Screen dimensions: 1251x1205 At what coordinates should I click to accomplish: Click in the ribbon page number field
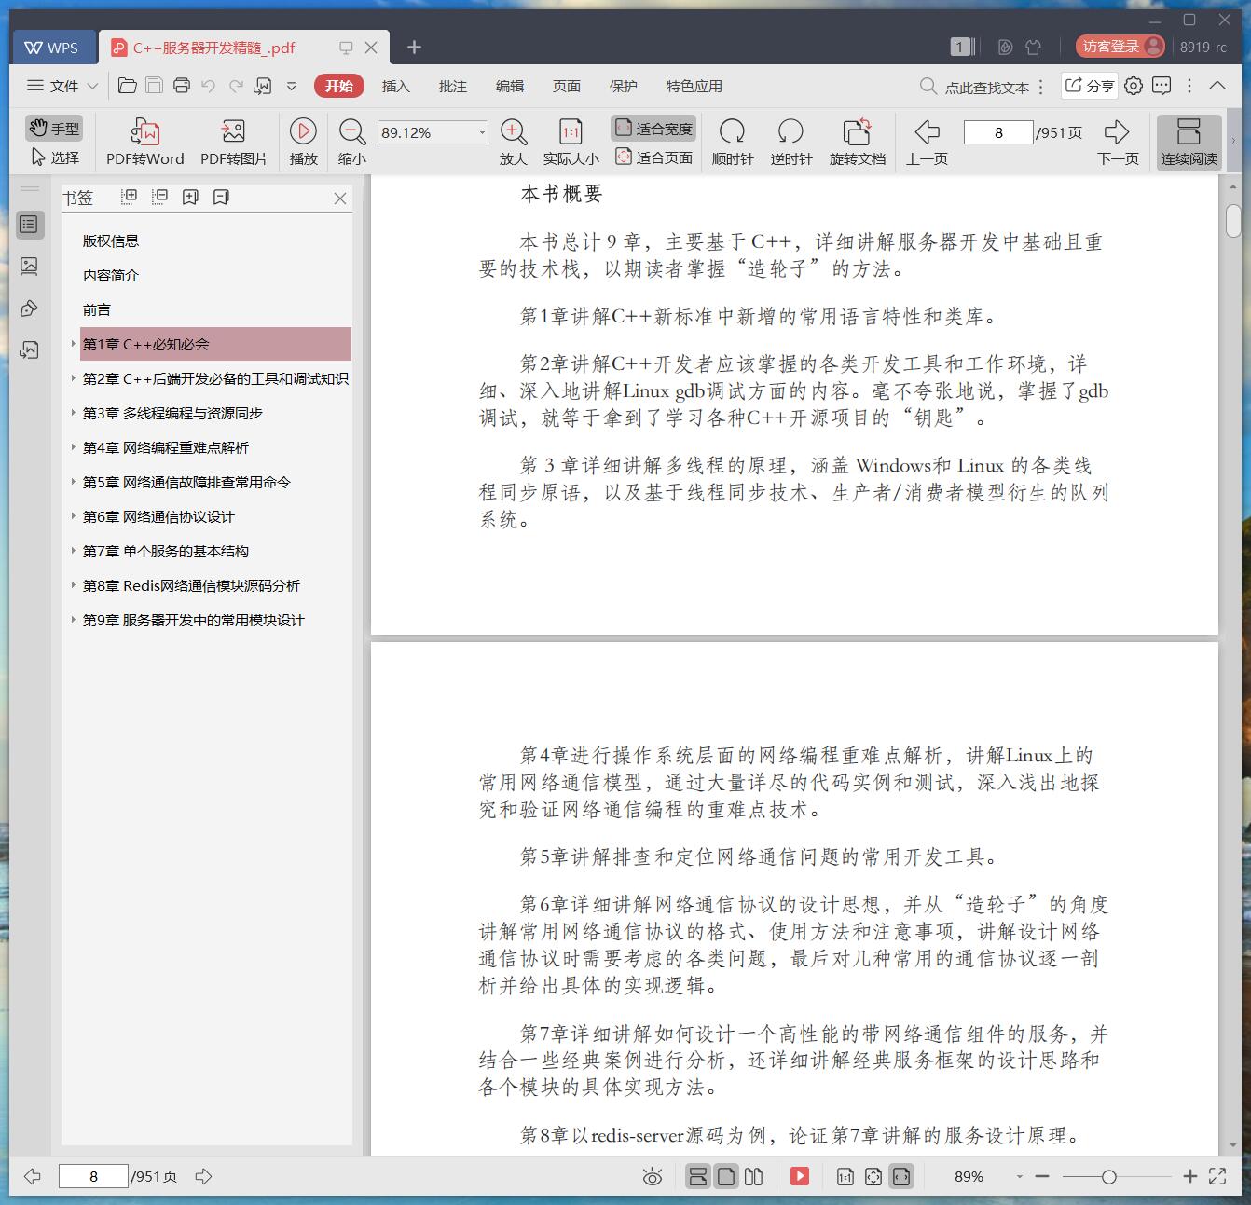tap(998, 132)
